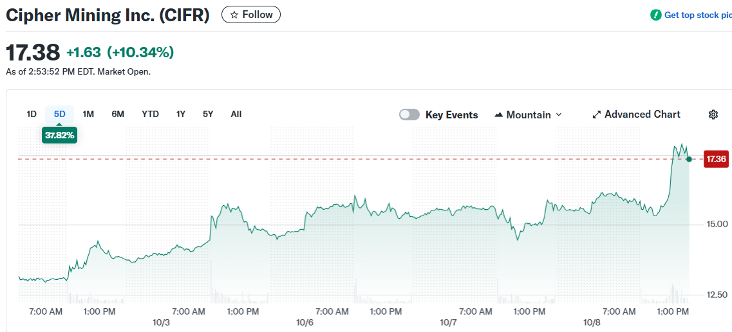Click the 37.82% green tooltip badge

point(59,135)
